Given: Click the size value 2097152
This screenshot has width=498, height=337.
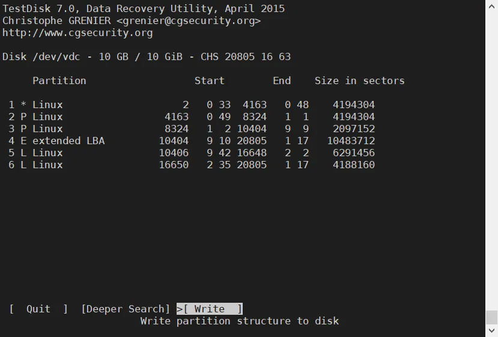Looking at the screenshot, I should 354,129.
